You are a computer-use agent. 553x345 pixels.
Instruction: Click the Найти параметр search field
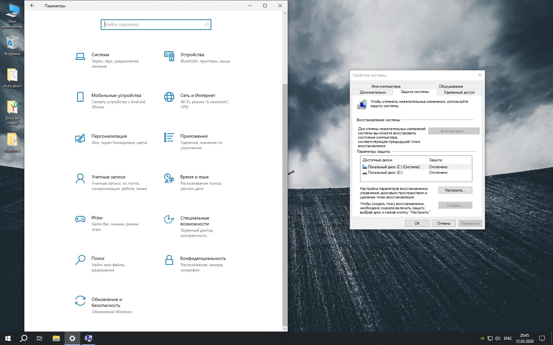[156, 25]
